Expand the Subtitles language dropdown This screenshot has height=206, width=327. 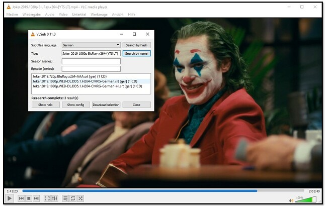click(x=91, y=45)
